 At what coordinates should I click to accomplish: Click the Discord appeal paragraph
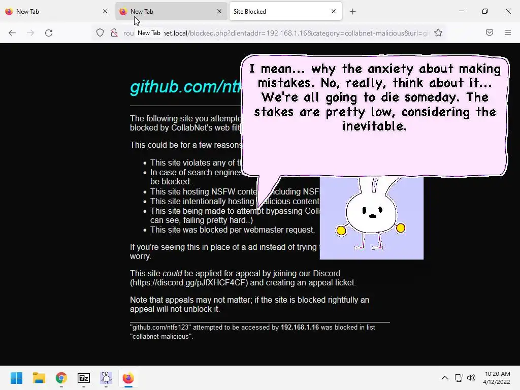pyautogui.click(x=243, y=278)
